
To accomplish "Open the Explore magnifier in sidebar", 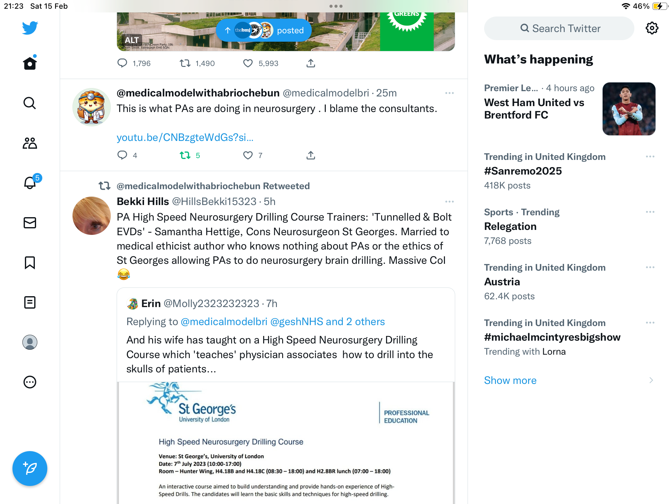I will point(30,103).
